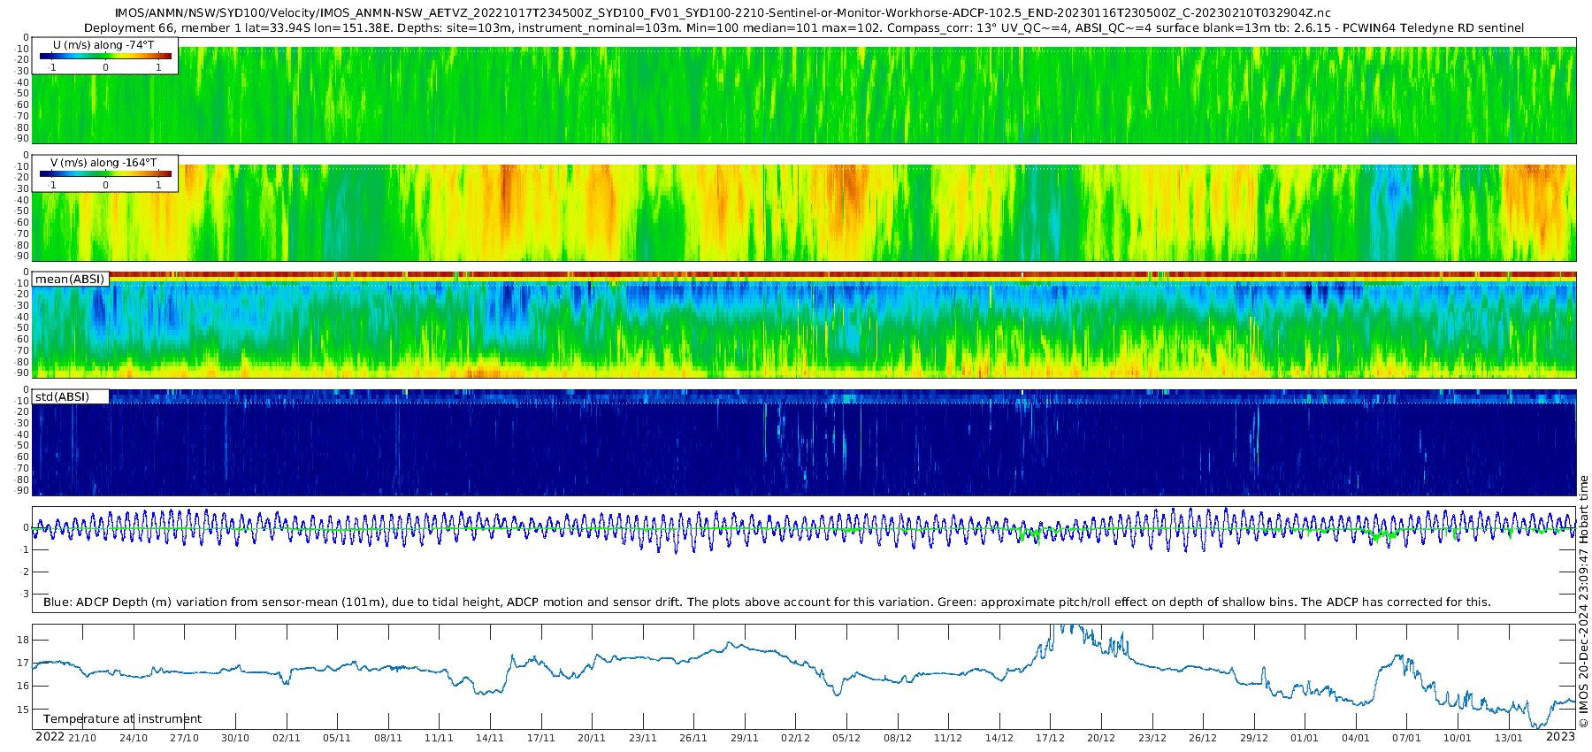Click the Deployment 66 metadata line

[x=803, y=28]
